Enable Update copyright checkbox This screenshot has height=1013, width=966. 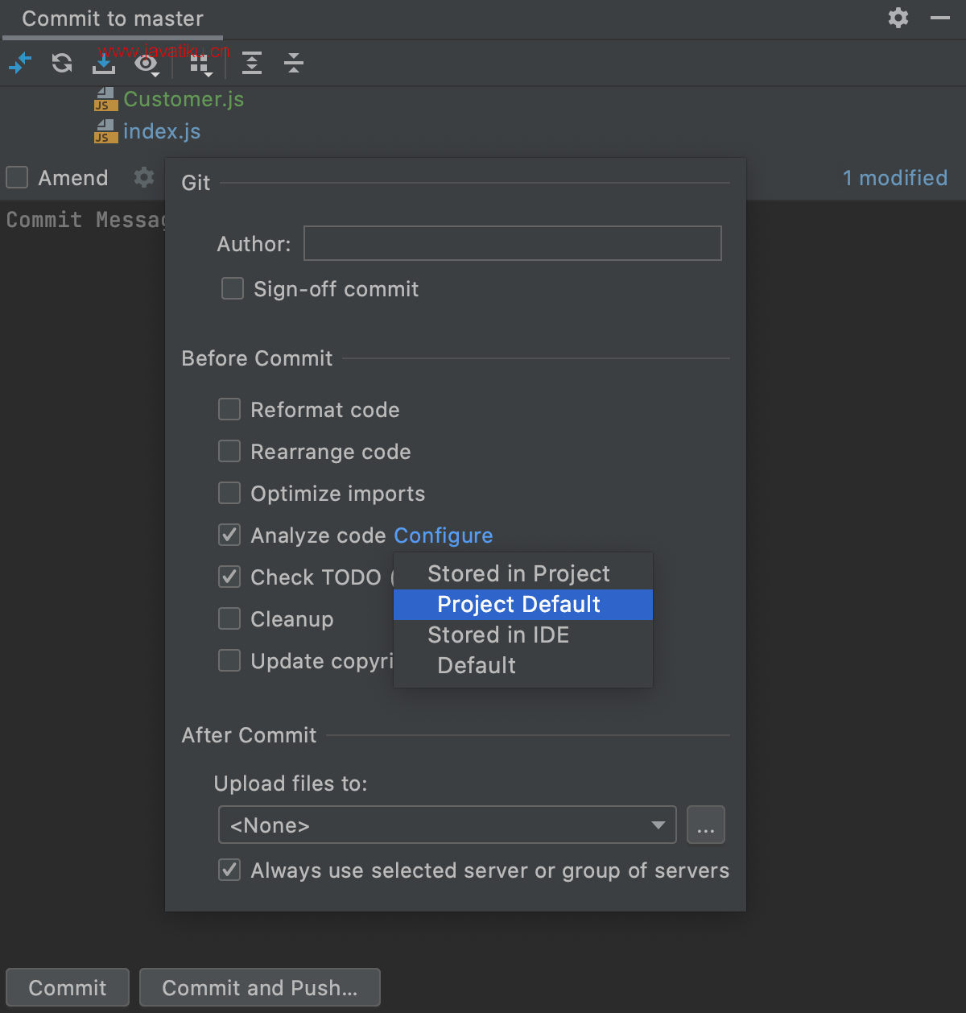pyautogui.click(x=229, y=660)
